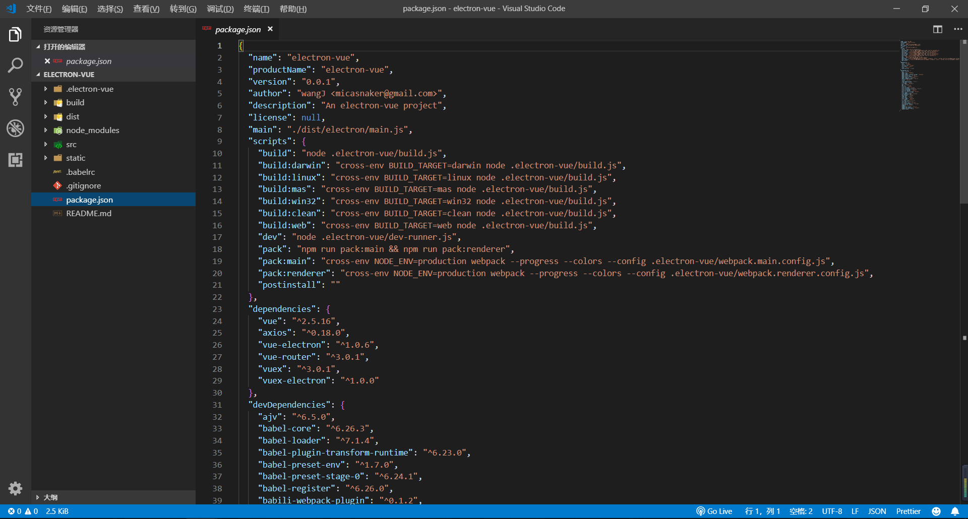Expand the node_modules folder
968x519 pixels.
(x=92, y=130)
